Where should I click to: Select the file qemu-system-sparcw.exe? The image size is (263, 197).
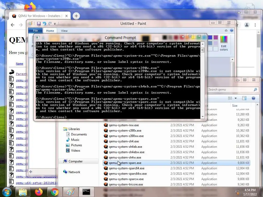(126, 179)
